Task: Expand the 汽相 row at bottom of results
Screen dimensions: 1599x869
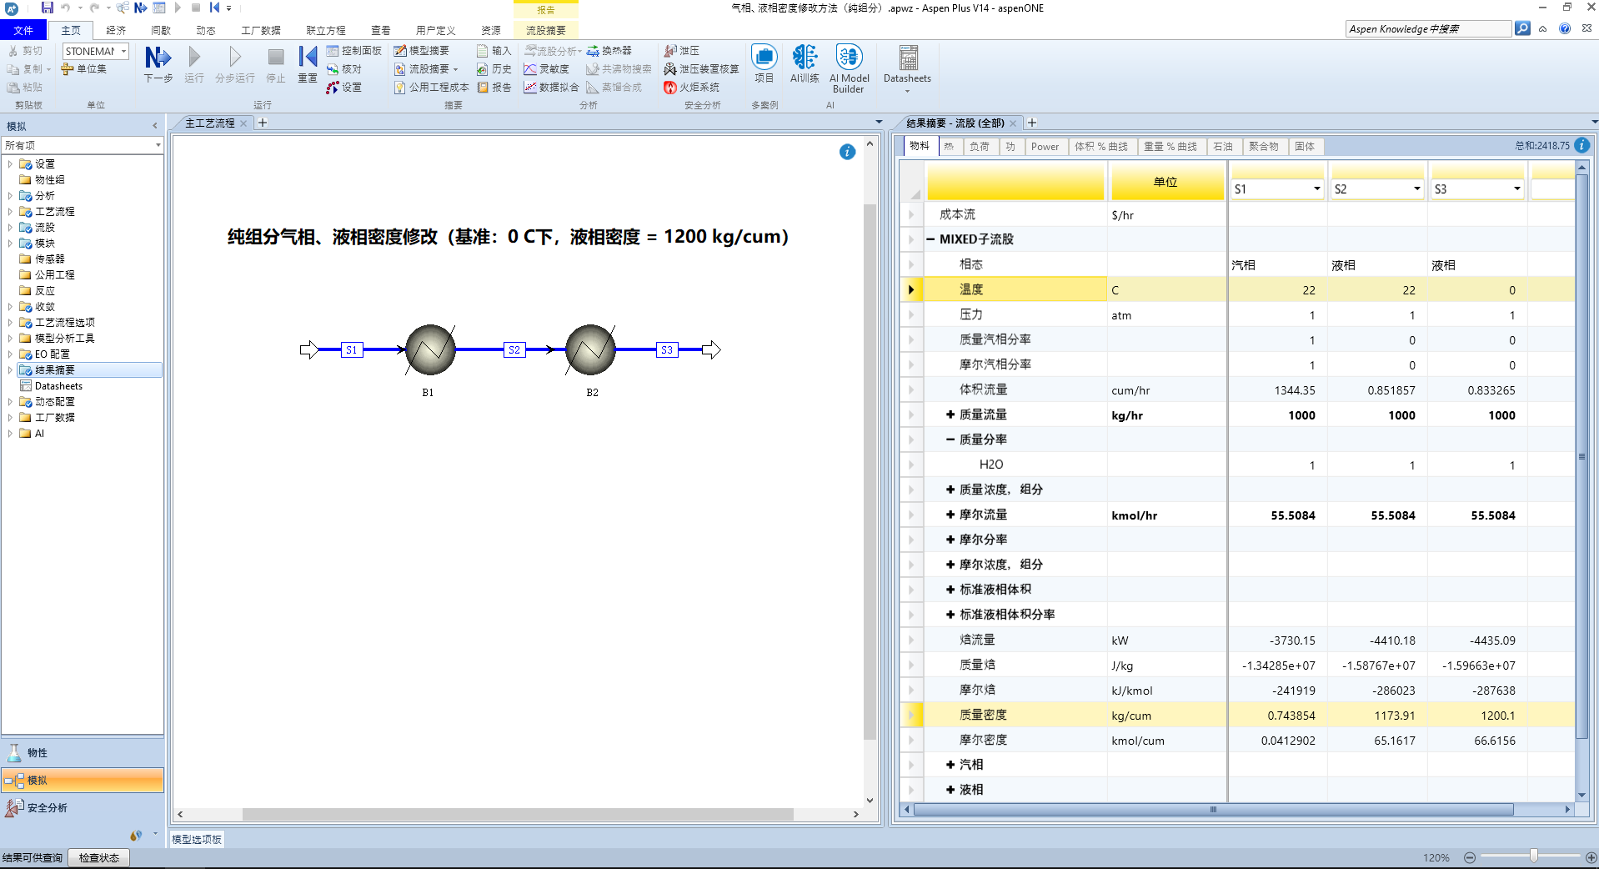Action: click(950, 765)
